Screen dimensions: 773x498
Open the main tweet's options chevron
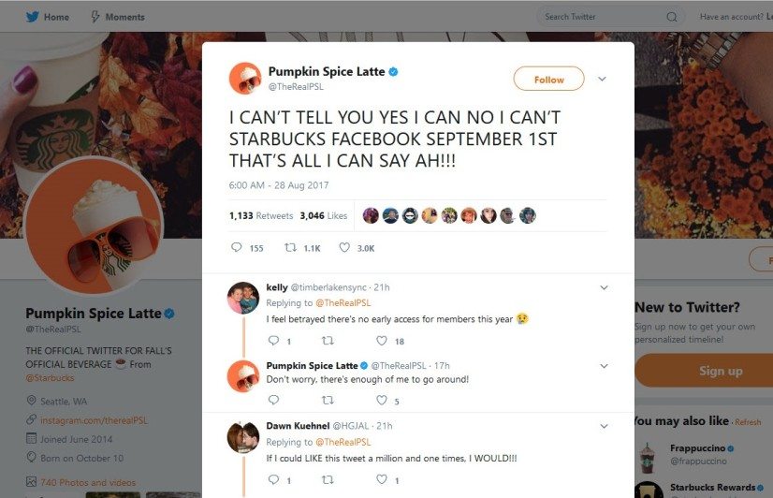point(603,79)
